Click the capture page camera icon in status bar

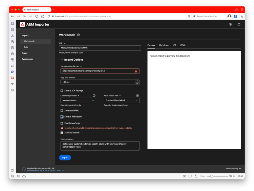184,176
